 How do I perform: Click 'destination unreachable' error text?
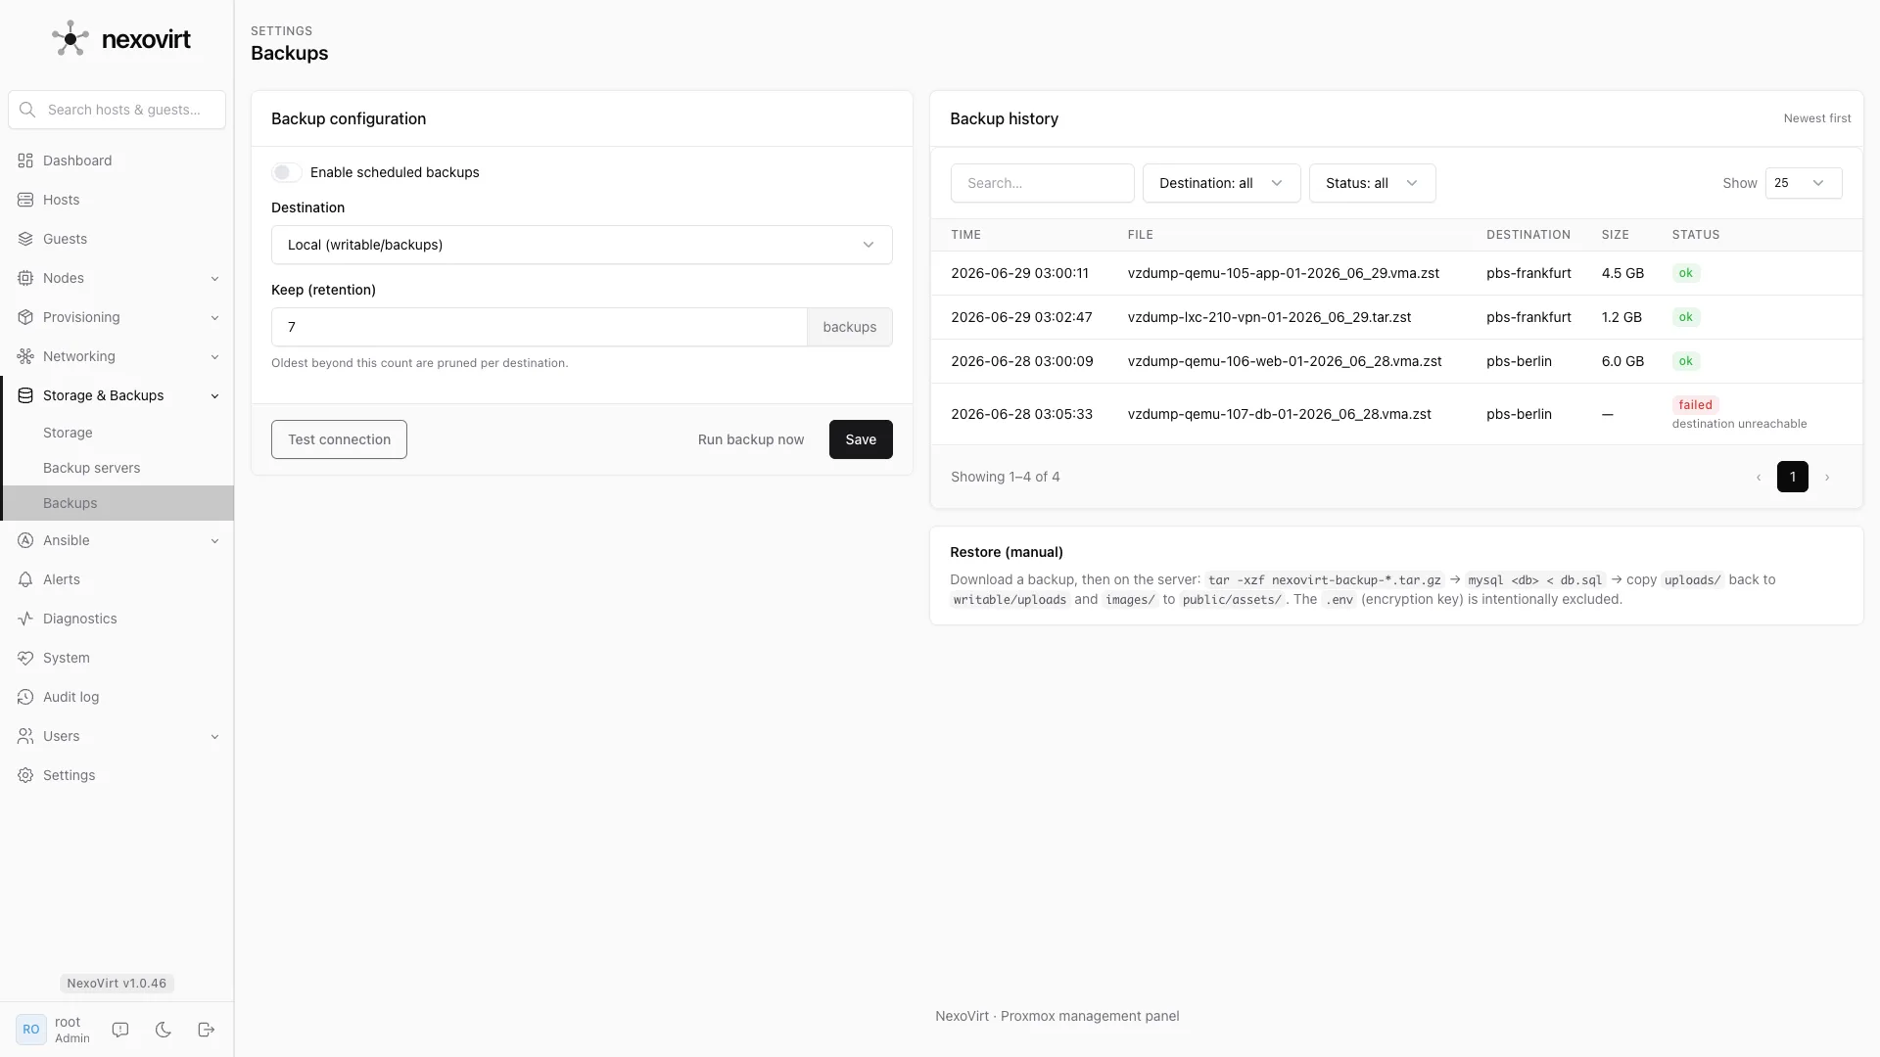pos(1739,424)
